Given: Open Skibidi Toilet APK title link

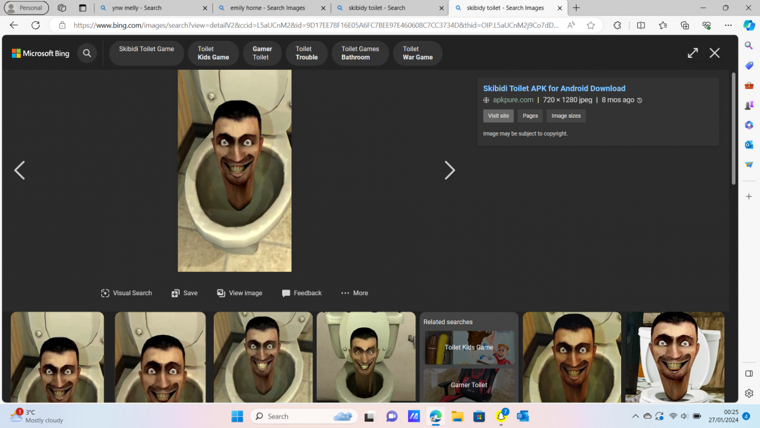Looking at the screenshot, I should 554,89.
